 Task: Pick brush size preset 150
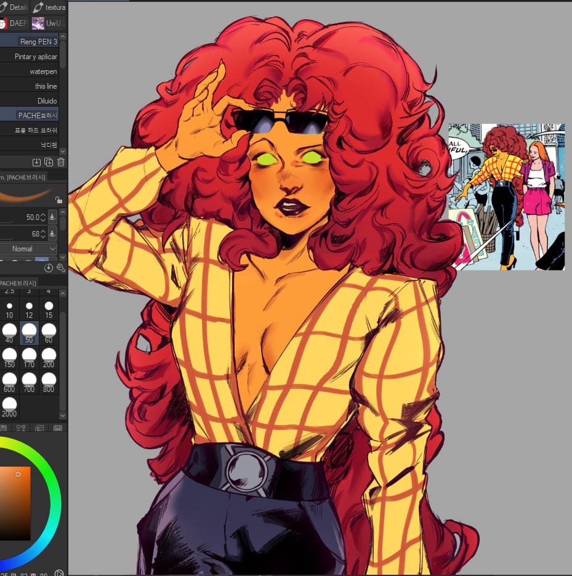tap(10, 358)
